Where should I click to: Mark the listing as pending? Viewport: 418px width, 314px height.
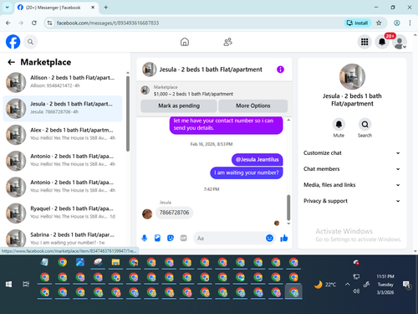click(179, 106)
